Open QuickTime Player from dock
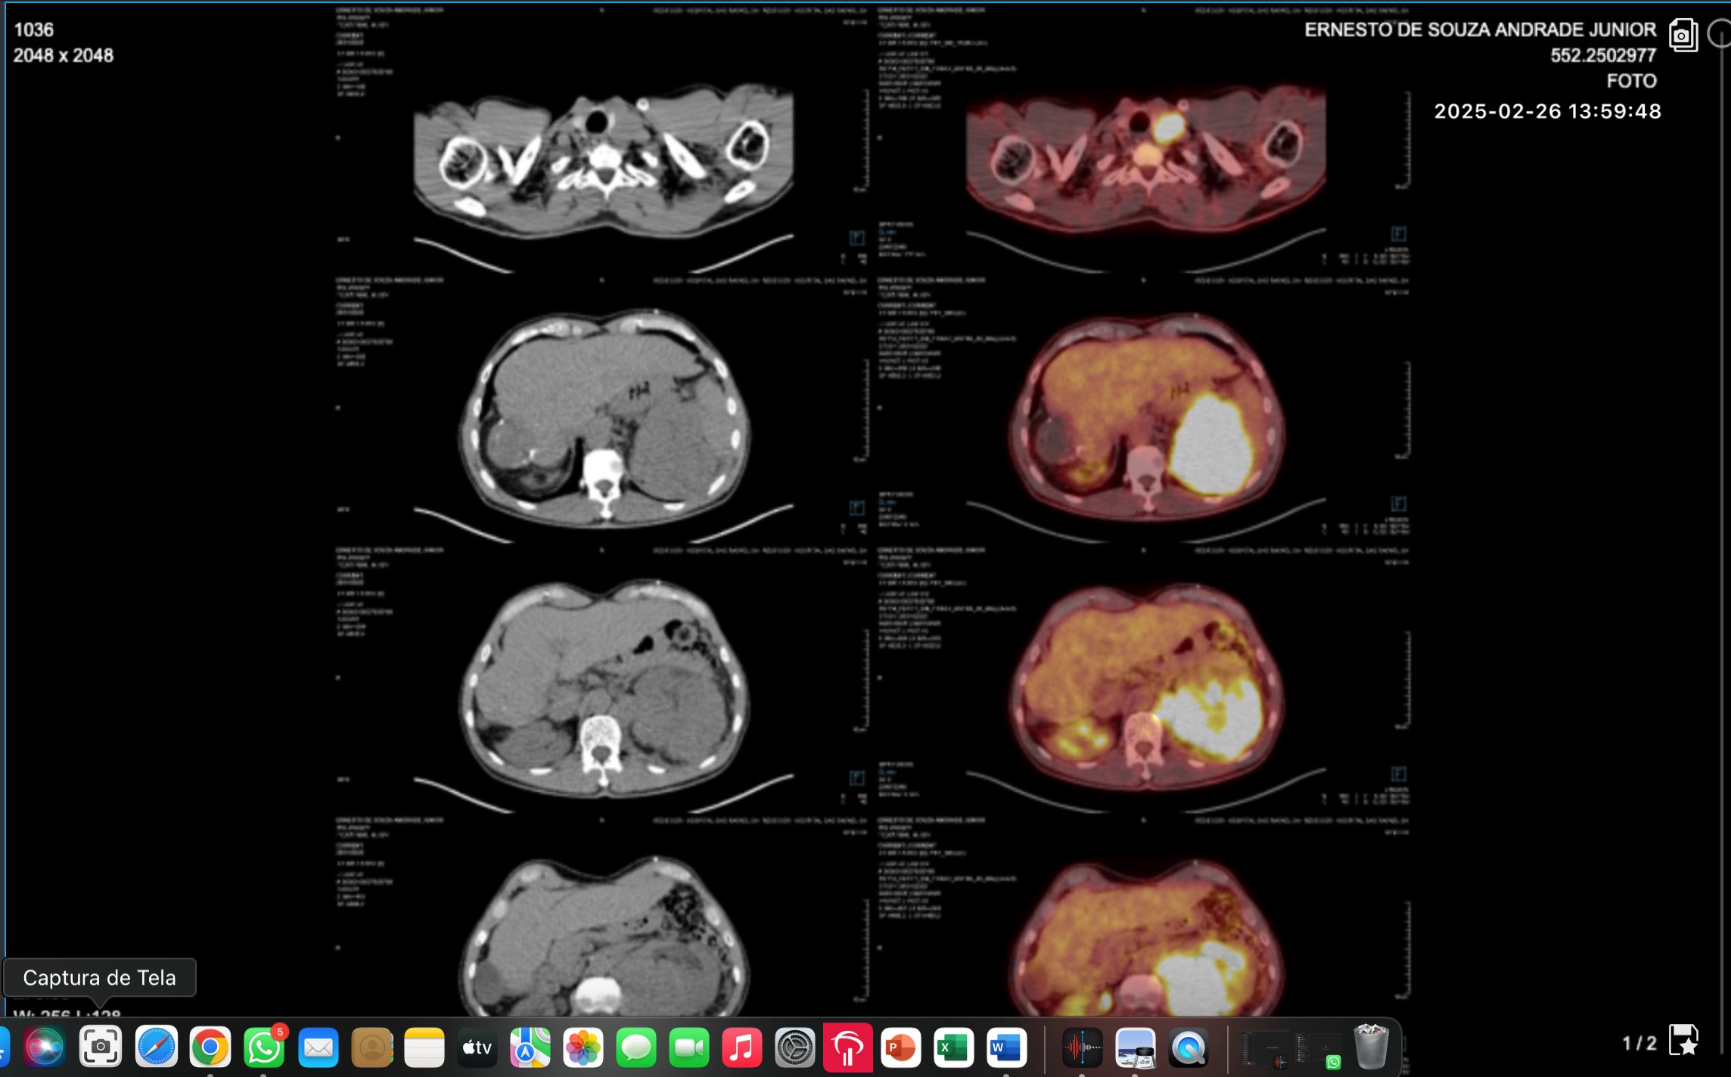 1189,1048
